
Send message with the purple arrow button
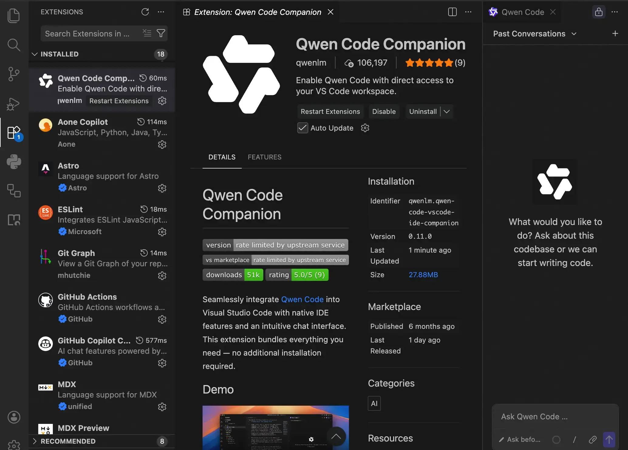(x=609, y=439)
